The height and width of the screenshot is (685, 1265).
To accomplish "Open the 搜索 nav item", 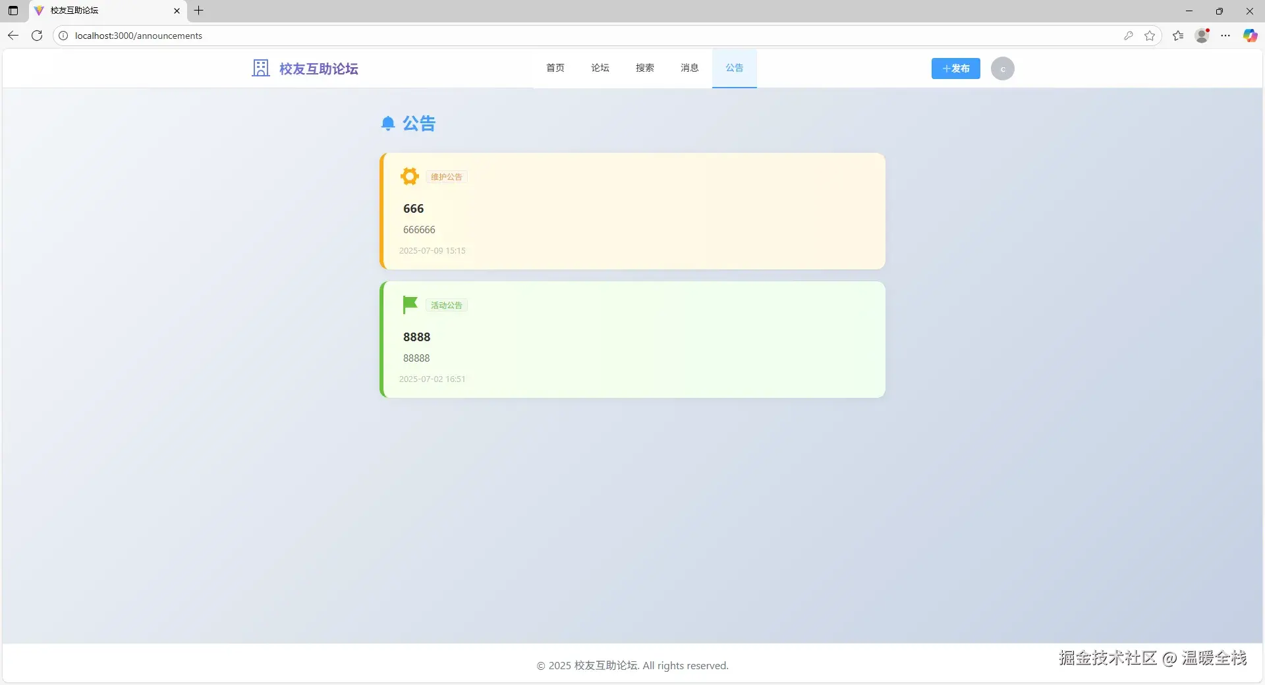I will click(x=645, y=68).
